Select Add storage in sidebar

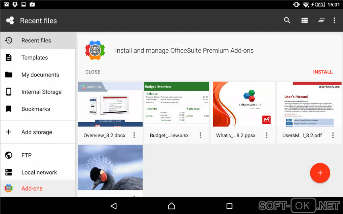(x=38, y=132)
